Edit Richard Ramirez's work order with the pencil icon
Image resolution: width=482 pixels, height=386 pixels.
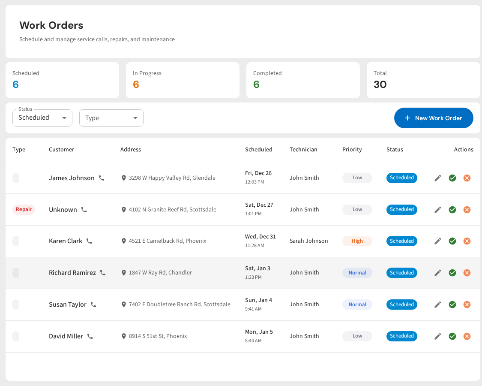tap(437, 273)
